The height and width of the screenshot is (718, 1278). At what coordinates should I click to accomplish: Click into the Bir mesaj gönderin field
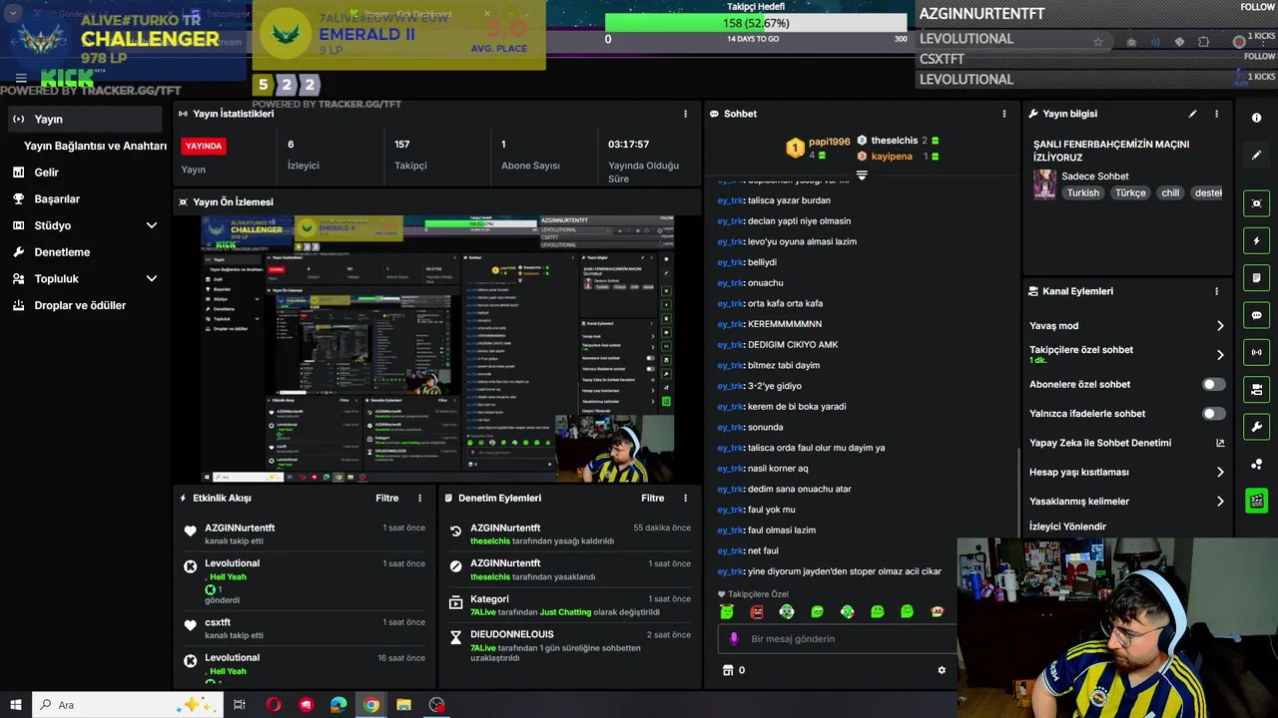tap(837, 638)
